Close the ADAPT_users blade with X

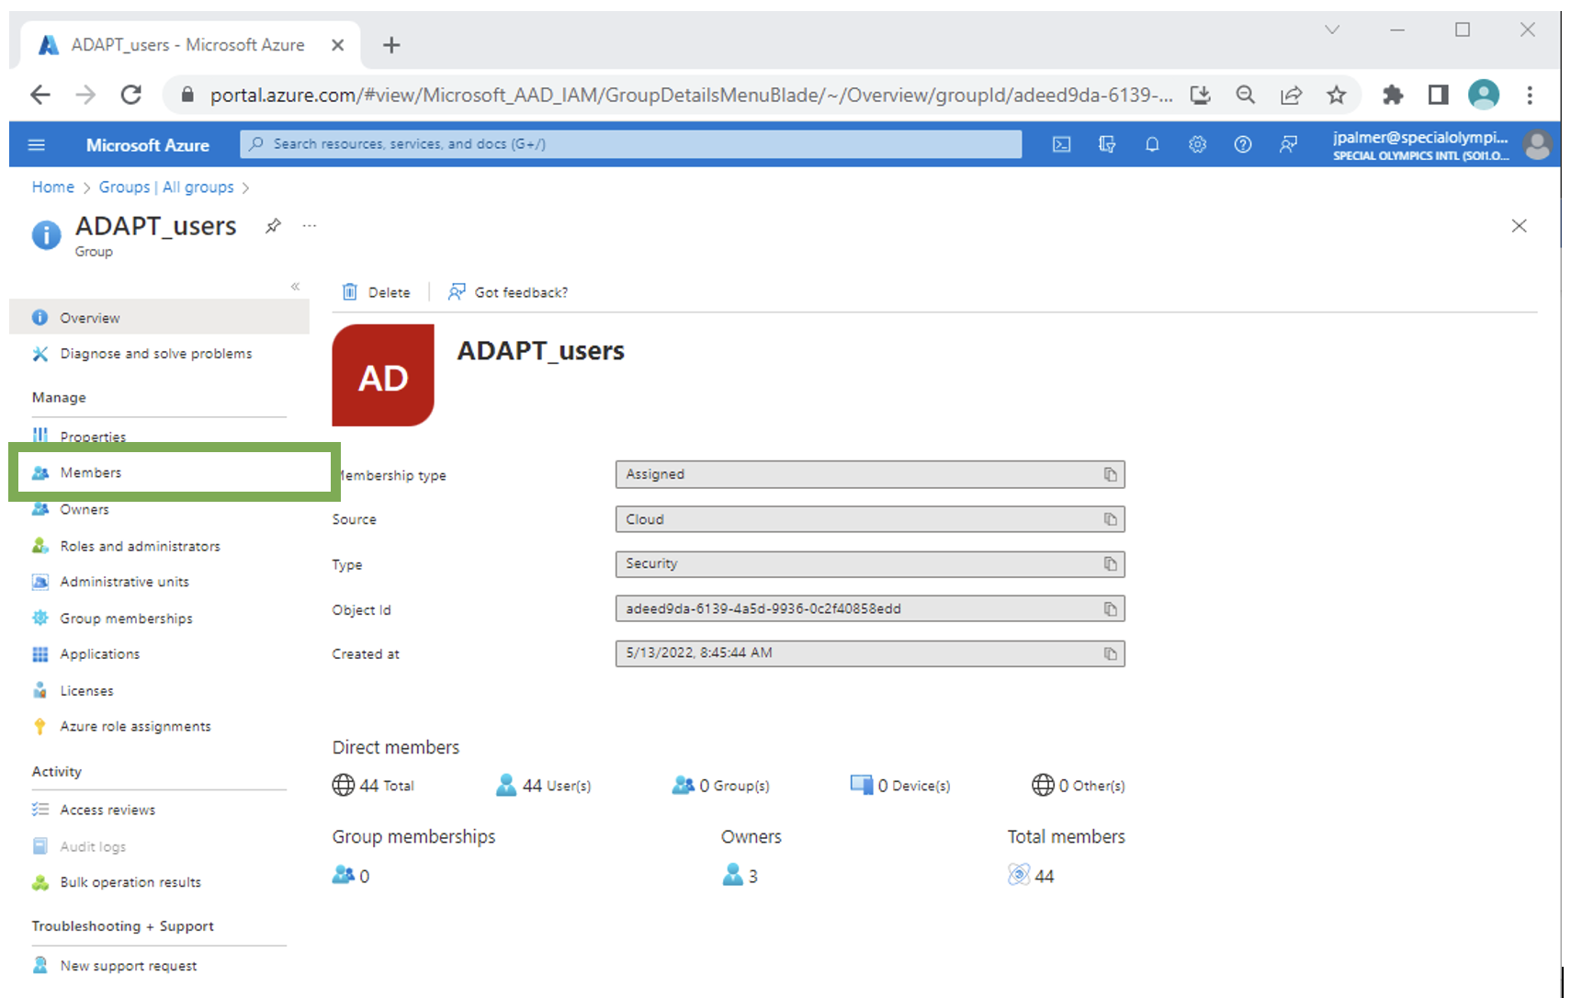[x=1519, y=226]
